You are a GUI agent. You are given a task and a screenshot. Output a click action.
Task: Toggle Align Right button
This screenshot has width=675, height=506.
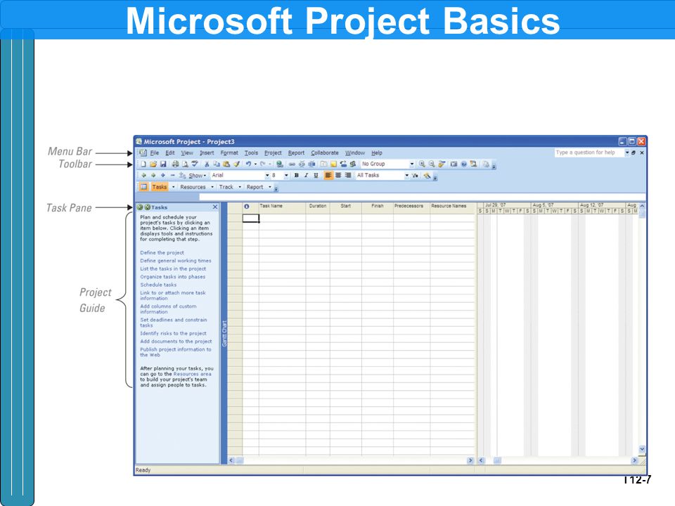click(x=348, y=176)
